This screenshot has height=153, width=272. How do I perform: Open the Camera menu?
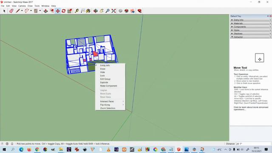(x=22, y=6)
